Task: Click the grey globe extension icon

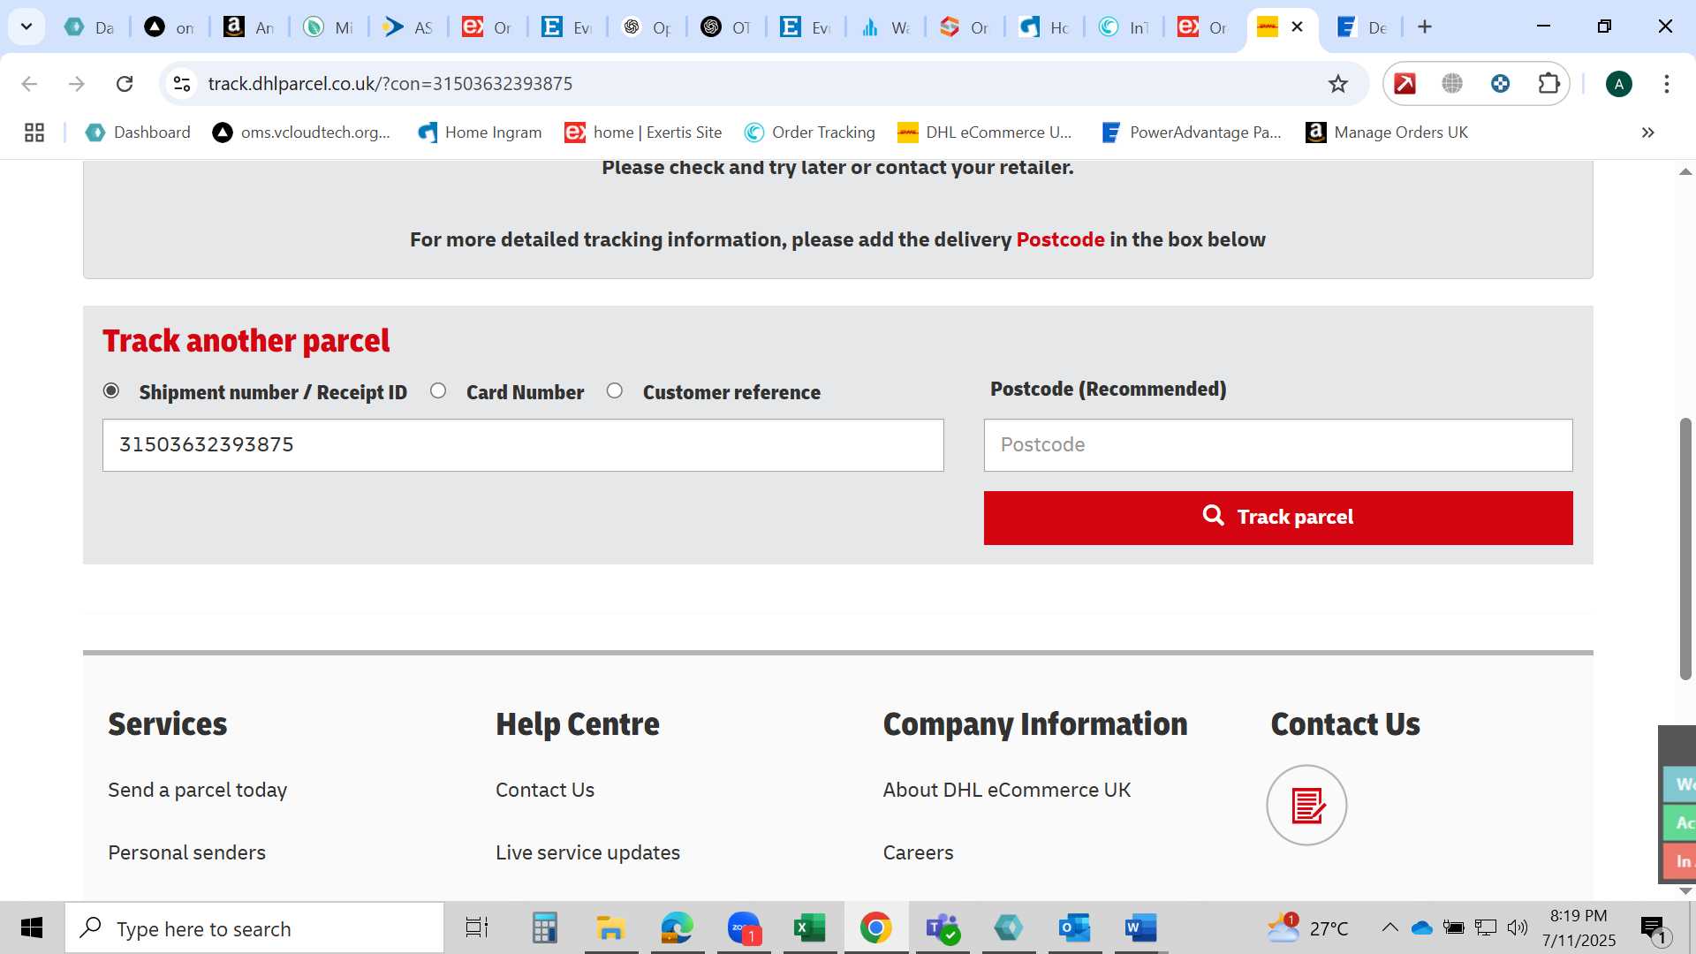Action: (1452, 84)
